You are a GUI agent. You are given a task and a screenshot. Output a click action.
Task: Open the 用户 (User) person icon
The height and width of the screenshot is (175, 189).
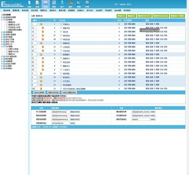tap(62, 4)
